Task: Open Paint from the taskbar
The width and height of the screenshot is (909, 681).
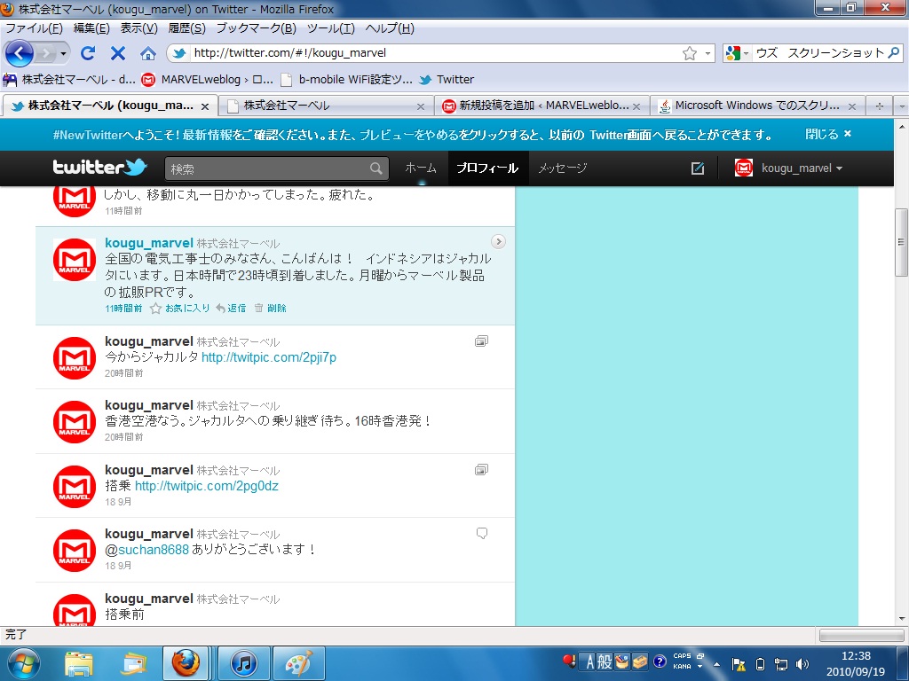Action: [x=299, y=663]
